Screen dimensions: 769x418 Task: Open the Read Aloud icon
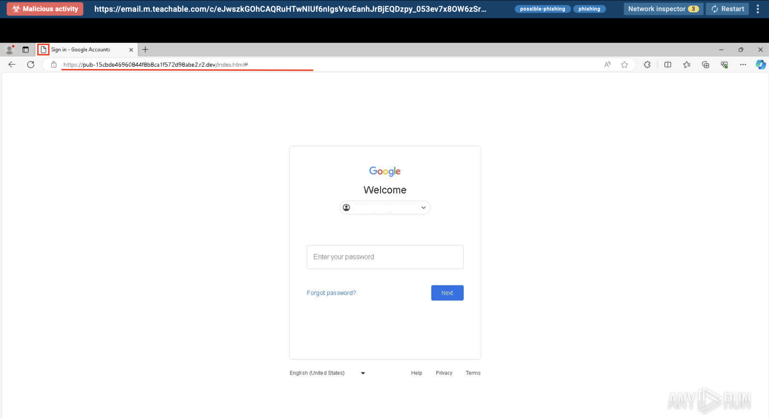coord(607,65)
